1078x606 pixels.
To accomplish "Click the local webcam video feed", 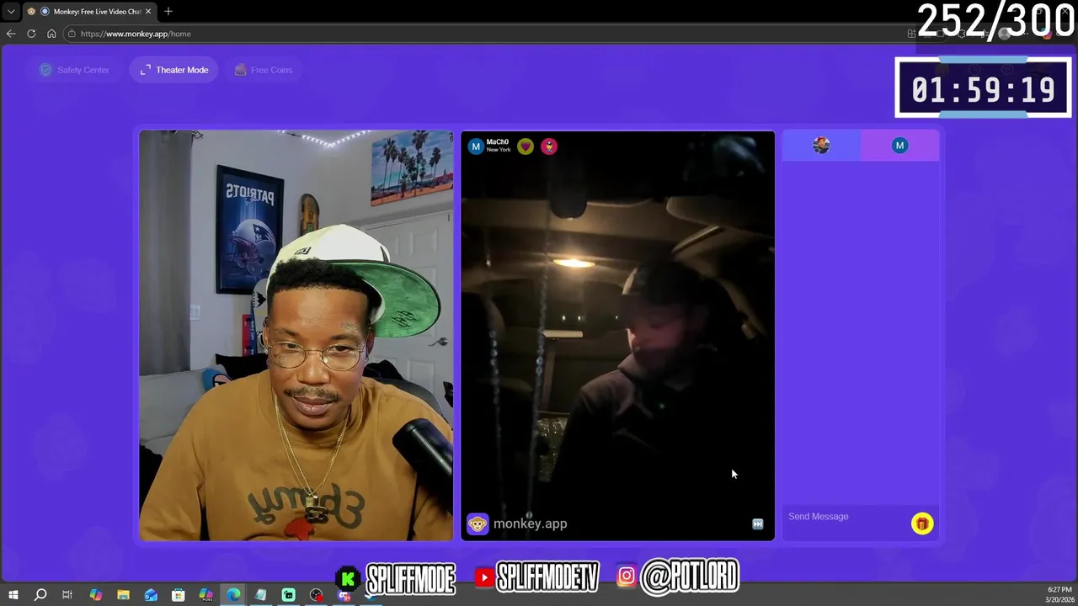I will click(x=296, y=335).
